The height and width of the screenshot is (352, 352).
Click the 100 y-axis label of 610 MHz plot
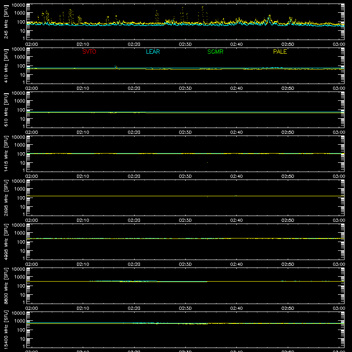point(21,110)
